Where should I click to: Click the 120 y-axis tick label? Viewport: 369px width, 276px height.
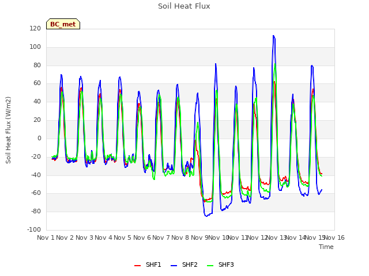(35, 29)
